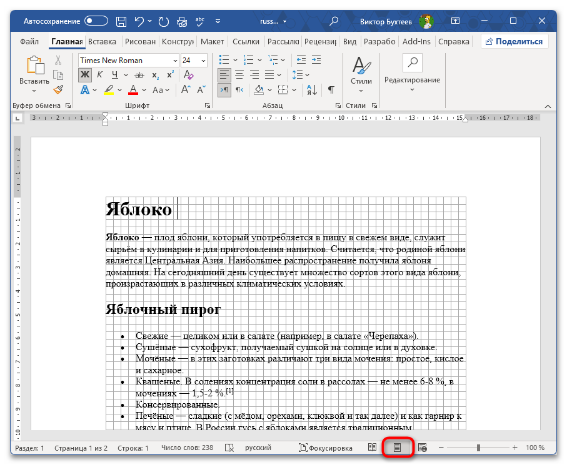Image resolution: width=567 pixels, height=465 pixels.
Task: Cut selection with scissors icon
Action: (58, 60)
